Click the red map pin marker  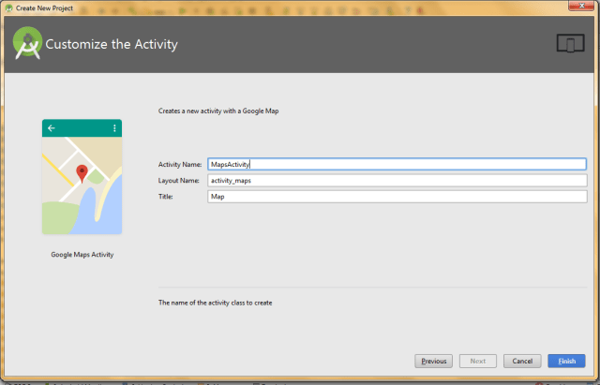(82, 172)
